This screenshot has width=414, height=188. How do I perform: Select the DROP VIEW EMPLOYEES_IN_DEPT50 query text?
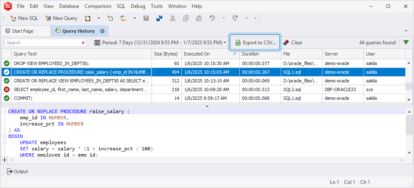coord(51,63)
